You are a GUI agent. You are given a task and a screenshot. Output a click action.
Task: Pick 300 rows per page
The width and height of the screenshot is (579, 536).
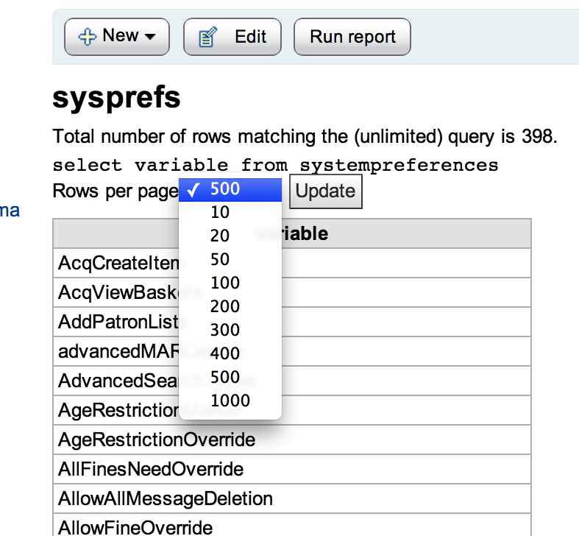224,330
